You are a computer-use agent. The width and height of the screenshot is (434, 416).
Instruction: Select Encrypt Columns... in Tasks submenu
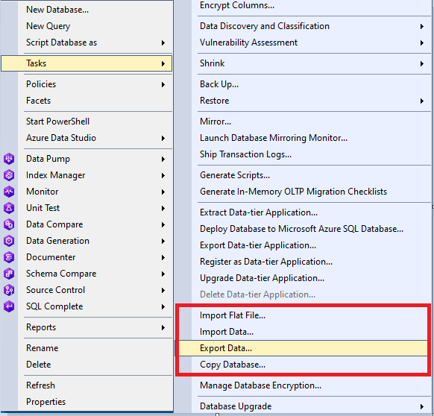(x=237, y=5)
